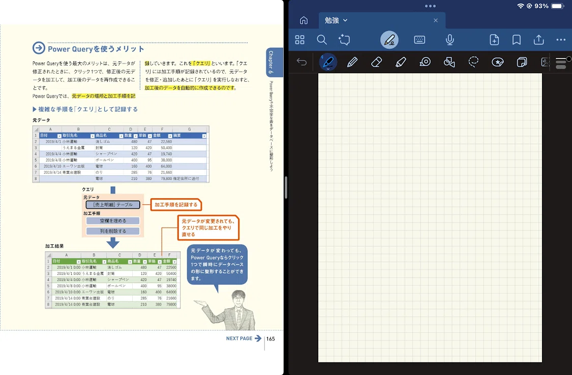Close the 勉強 notebook tab

coord(436,20)
